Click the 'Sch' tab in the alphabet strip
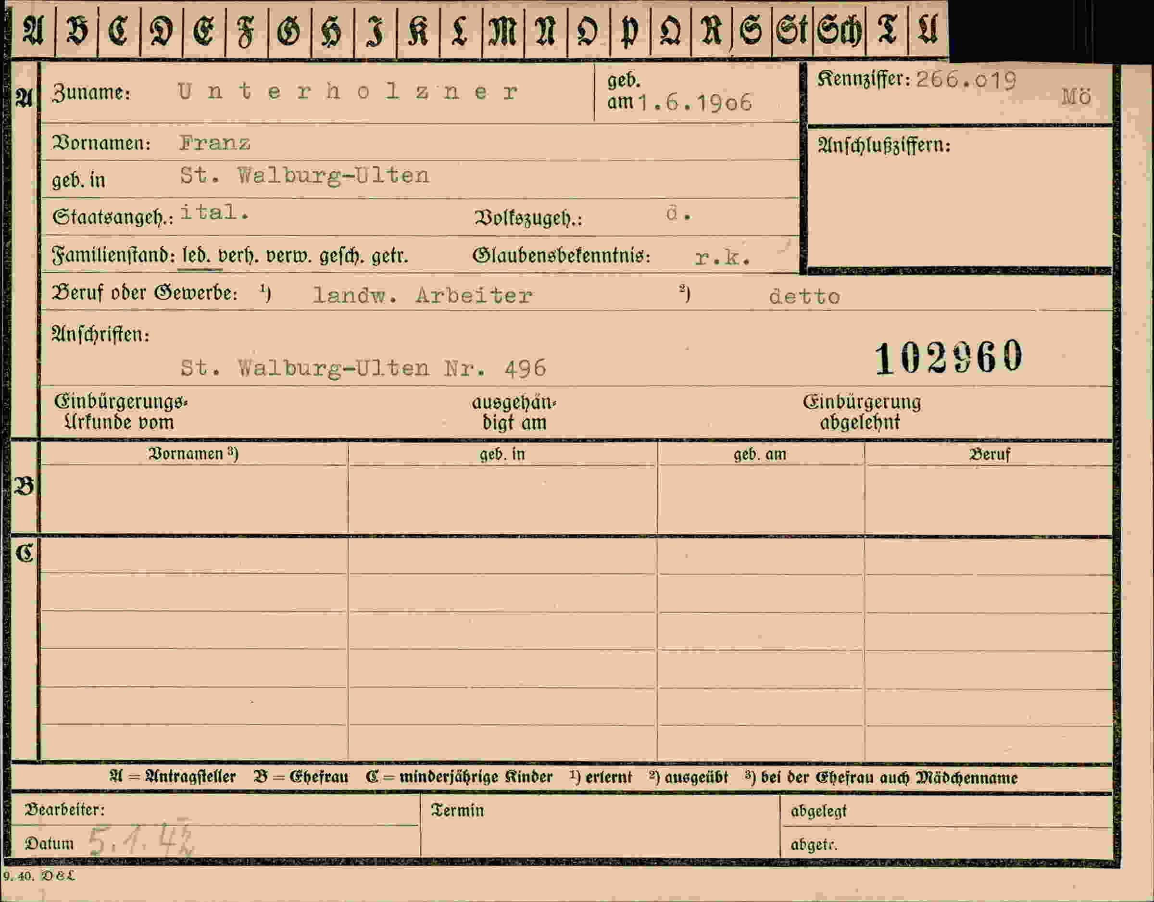 [839, 31]
